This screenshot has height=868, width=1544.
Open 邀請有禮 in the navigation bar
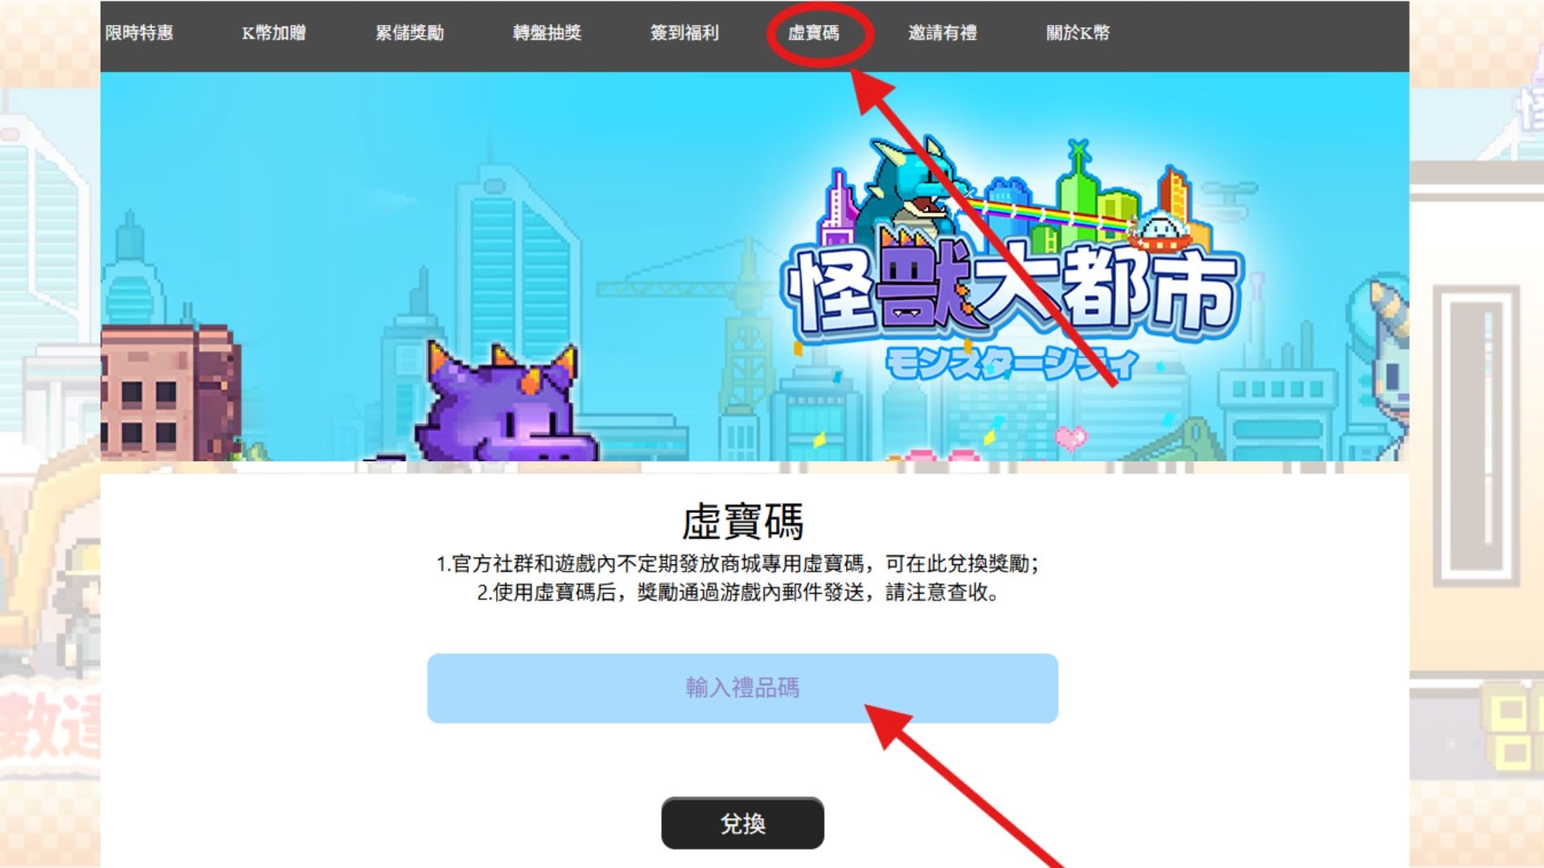[x=942, y=33]
